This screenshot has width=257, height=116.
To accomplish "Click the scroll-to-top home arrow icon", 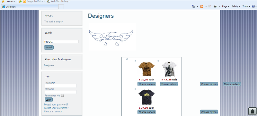I will click(x=253, y=112).
